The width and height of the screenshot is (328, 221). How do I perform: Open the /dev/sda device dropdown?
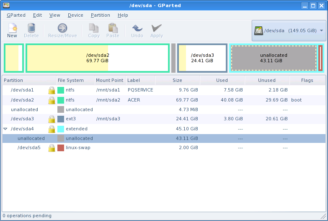(289, 30)
